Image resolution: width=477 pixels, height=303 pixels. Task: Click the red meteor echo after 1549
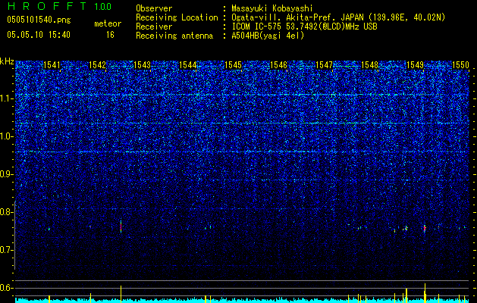(x=425, y=229)
